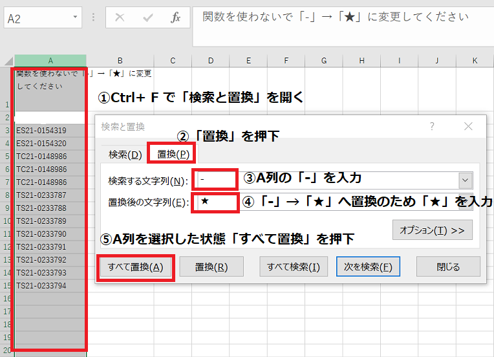This screenshot has height=357, width=494.
Task: Select column A header
Action: (x=50, y=61)
